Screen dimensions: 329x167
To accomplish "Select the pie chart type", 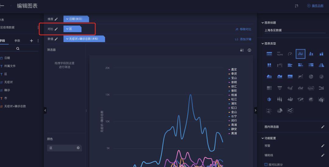I will click(x=311, y=76).
